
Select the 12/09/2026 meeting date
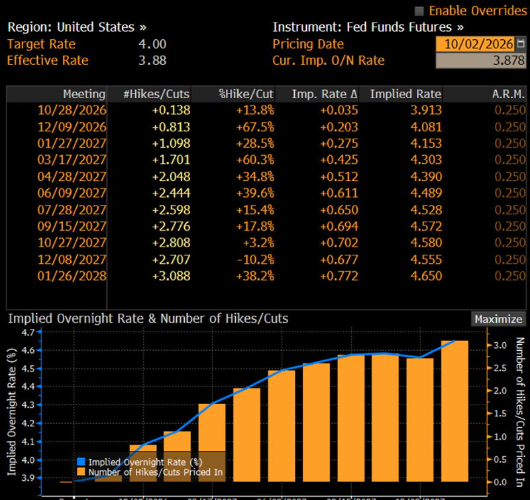pyautogui.click(x=72, y=127)
